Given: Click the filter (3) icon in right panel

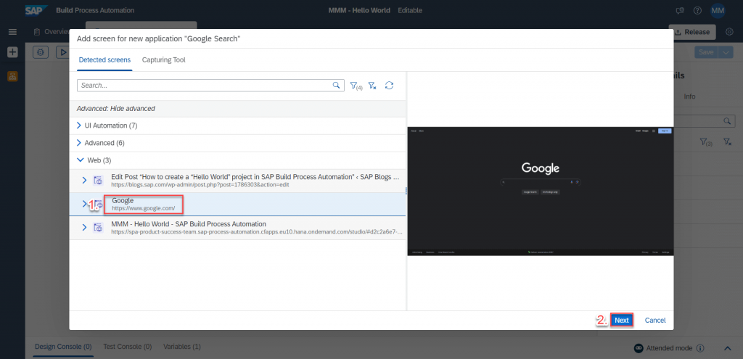Looking at the screenshot, I should tap(706, 141).
